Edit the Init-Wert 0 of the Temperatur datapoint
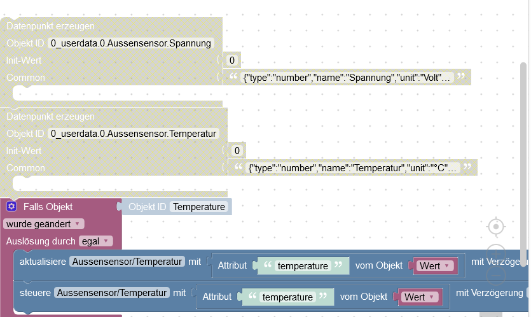Screen dimensions: 531x317 pyautogui.click(x=237, y=150)
